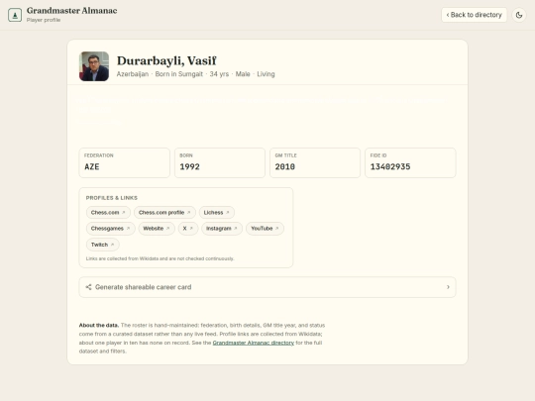The image size is (535, 401).
Task: Click the Profiles & Links heading
Action: pyautogui.click(x=112, y=198)
